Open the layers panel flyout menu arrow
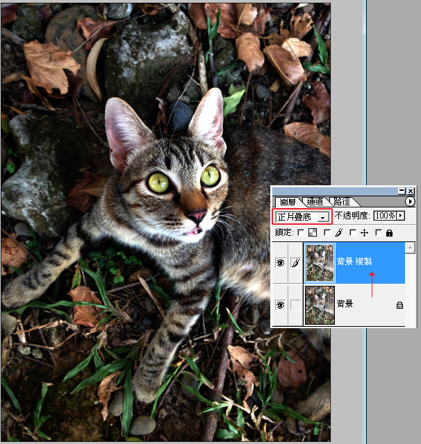421x444 pixels. pos(410,202)
